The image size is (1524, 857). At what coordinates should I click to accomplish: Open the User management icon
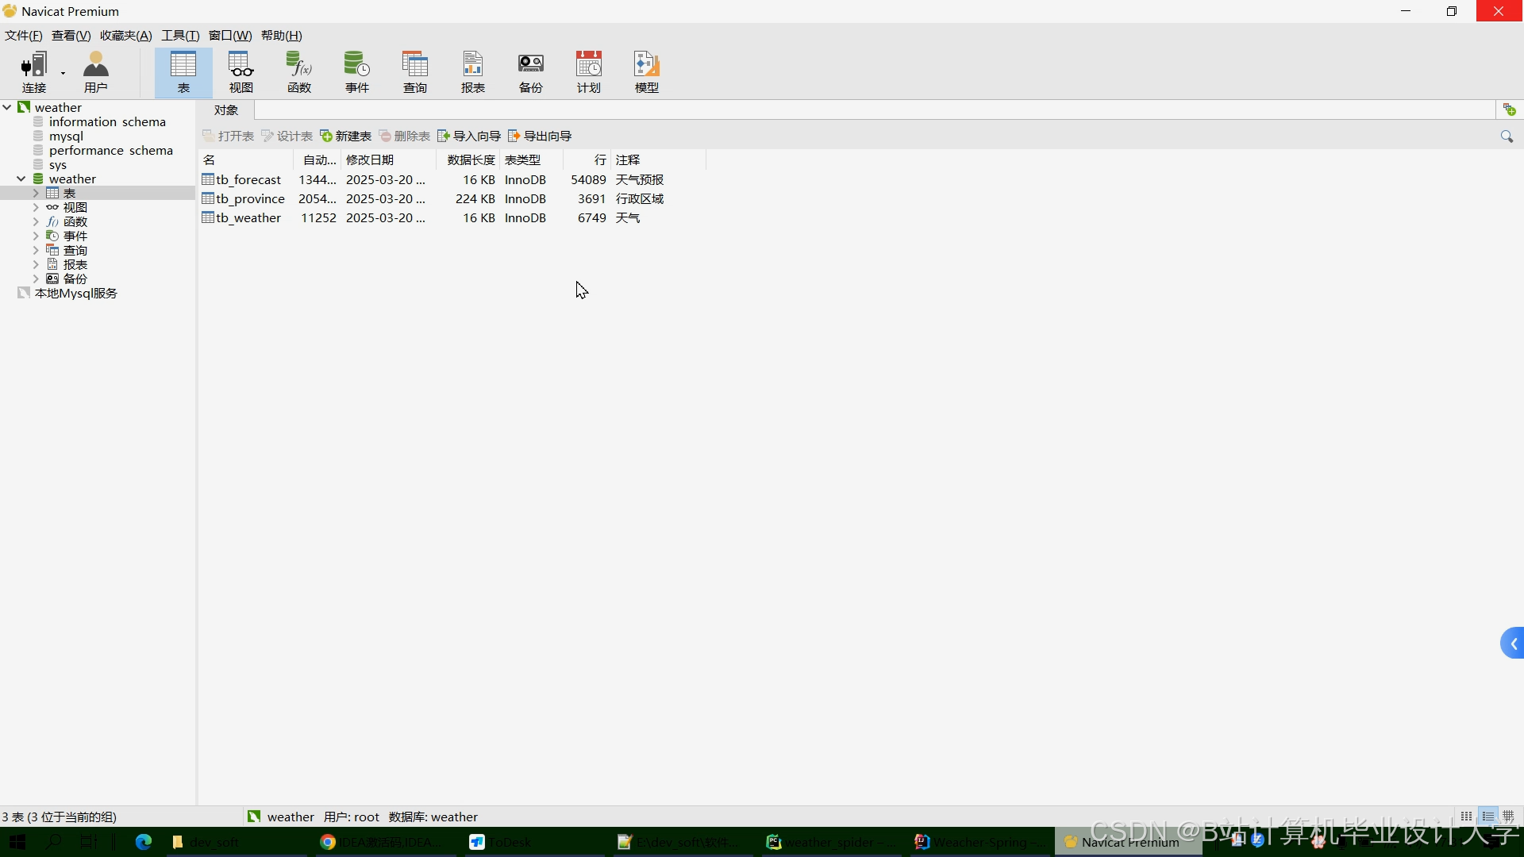tap(95, 72)
